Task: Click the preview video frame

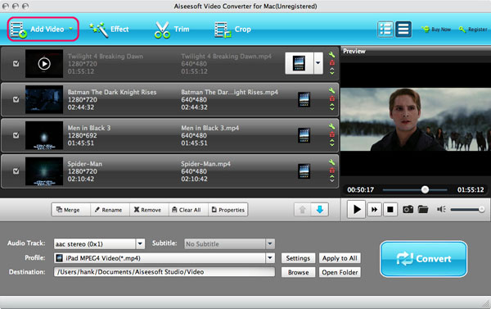Action: 416,119
